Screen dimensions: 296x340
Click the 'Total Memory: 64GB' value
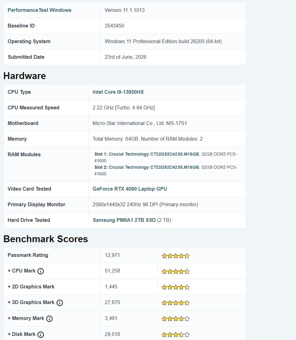[115, 139]
